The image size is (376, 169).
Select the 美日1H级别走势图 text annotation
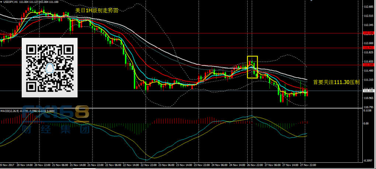(97, 11)
